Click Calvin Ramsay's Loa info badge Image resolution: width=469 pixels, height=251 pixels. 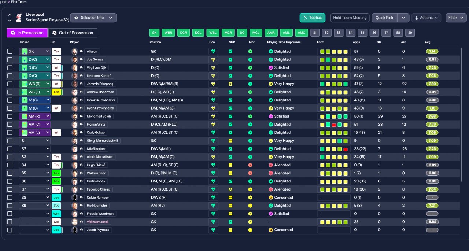(56, 198)
